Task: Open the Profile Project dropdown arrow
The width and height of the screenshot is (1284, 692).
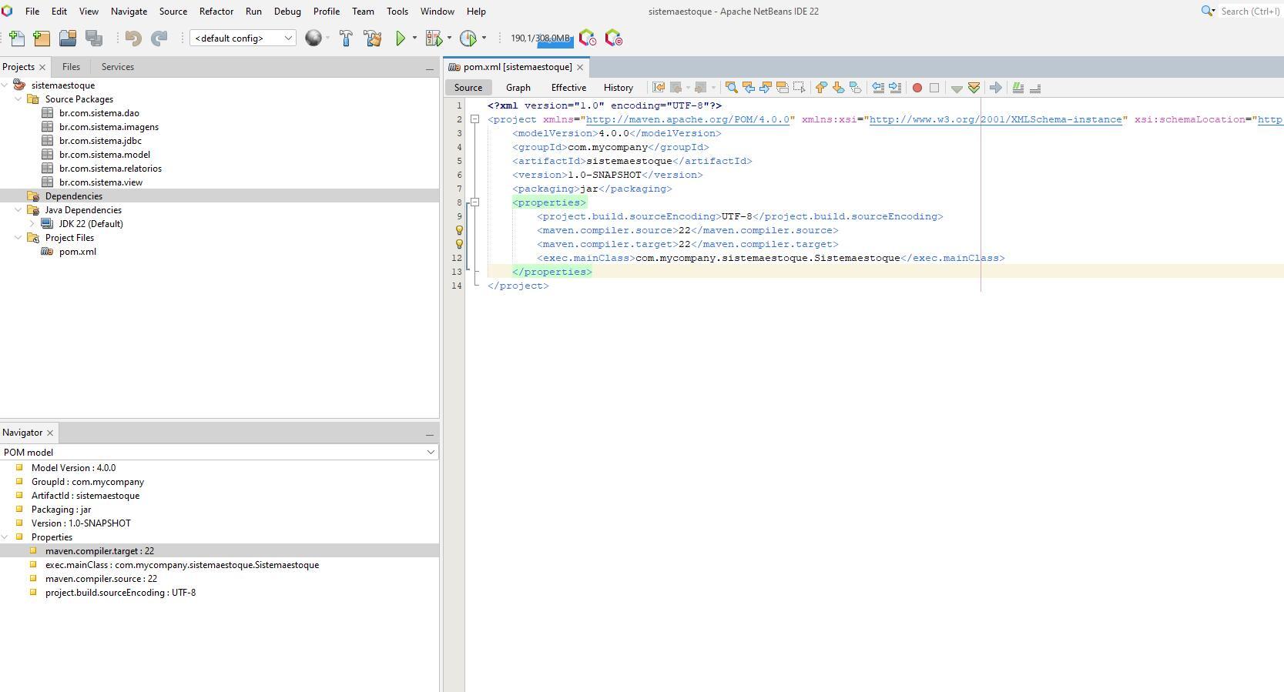Action: [484, 38]
